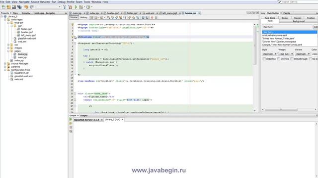Toggle the Underline checkbox
Viewport: 318px width, 178px height.
click(264, 59)
